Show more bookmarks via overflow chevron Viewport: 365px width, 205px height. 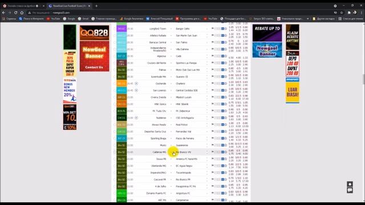308,19
